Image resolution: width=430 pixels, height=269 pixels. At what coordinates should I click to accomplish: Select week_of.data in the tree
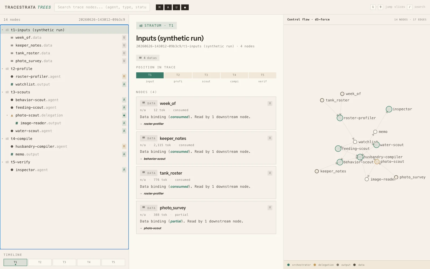[64, 38]
